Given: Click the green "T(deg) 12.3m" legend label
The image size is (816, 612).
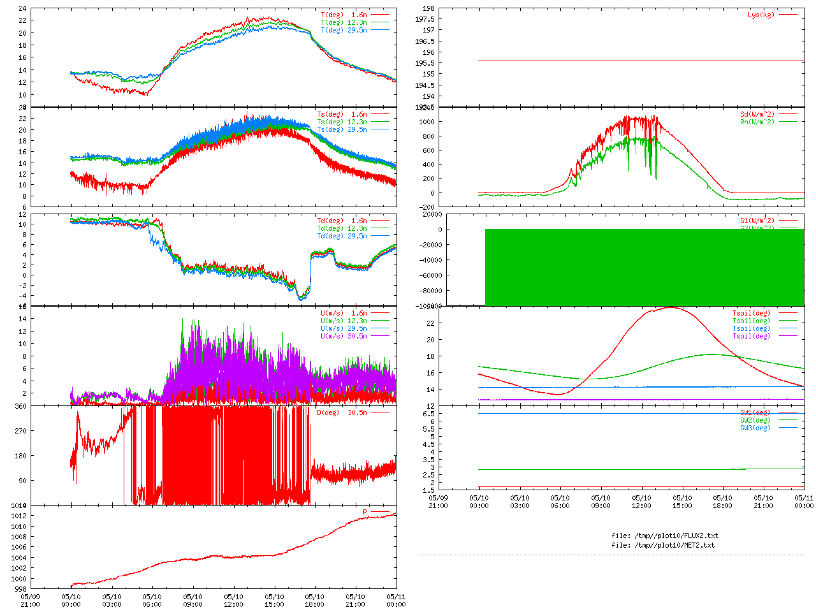Looking at the screenshot, I should (x=344, y=22).
